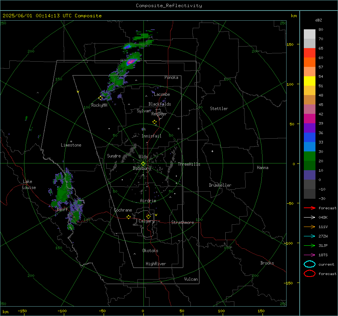338x316 pixels.
Task: Click the cyan current ellipse in legend
Action: point(309,264)
